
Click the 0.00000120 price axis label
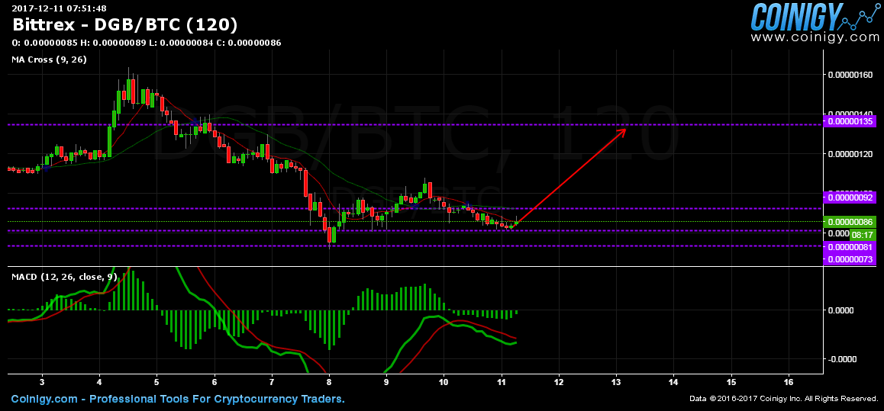850,154
